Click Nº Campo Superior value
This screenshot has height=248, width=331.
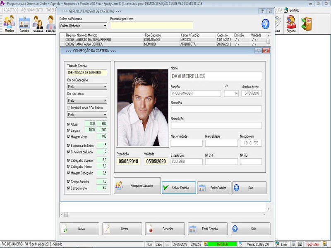pos(102,181)
